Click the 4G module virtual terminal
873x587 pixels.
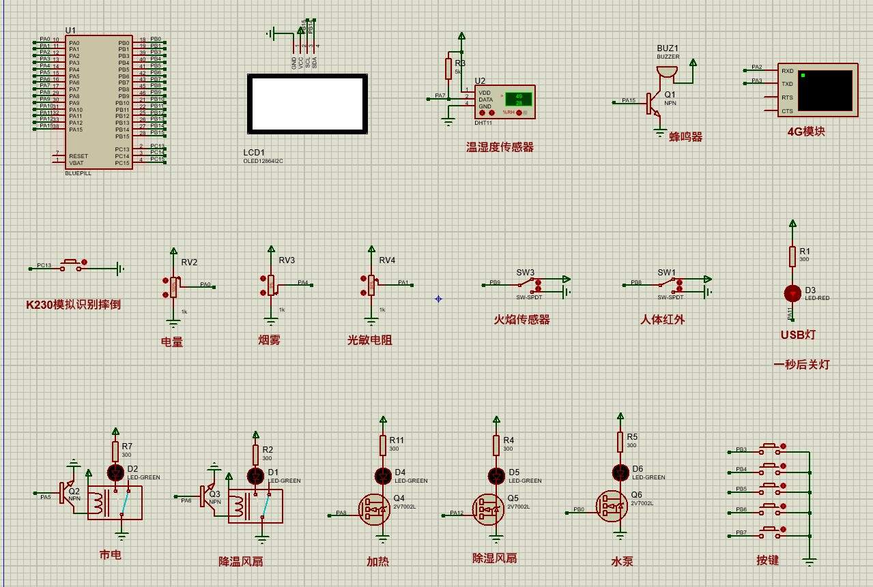coord(818,91)
